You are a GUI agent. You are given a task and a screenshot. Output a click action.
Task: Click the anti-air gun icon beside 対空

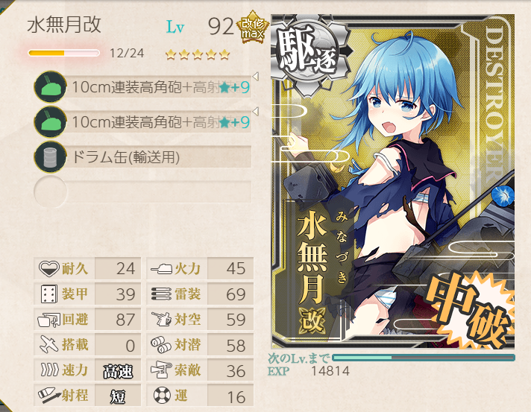[162, 320]
